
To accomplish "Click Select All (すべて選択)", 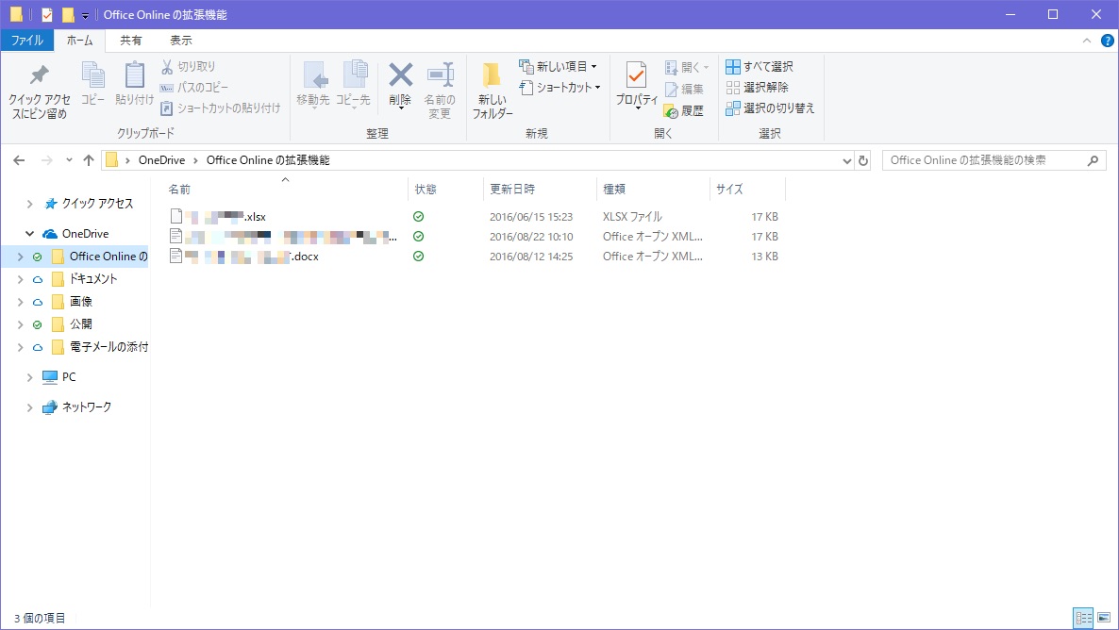I will coord(760,66).
